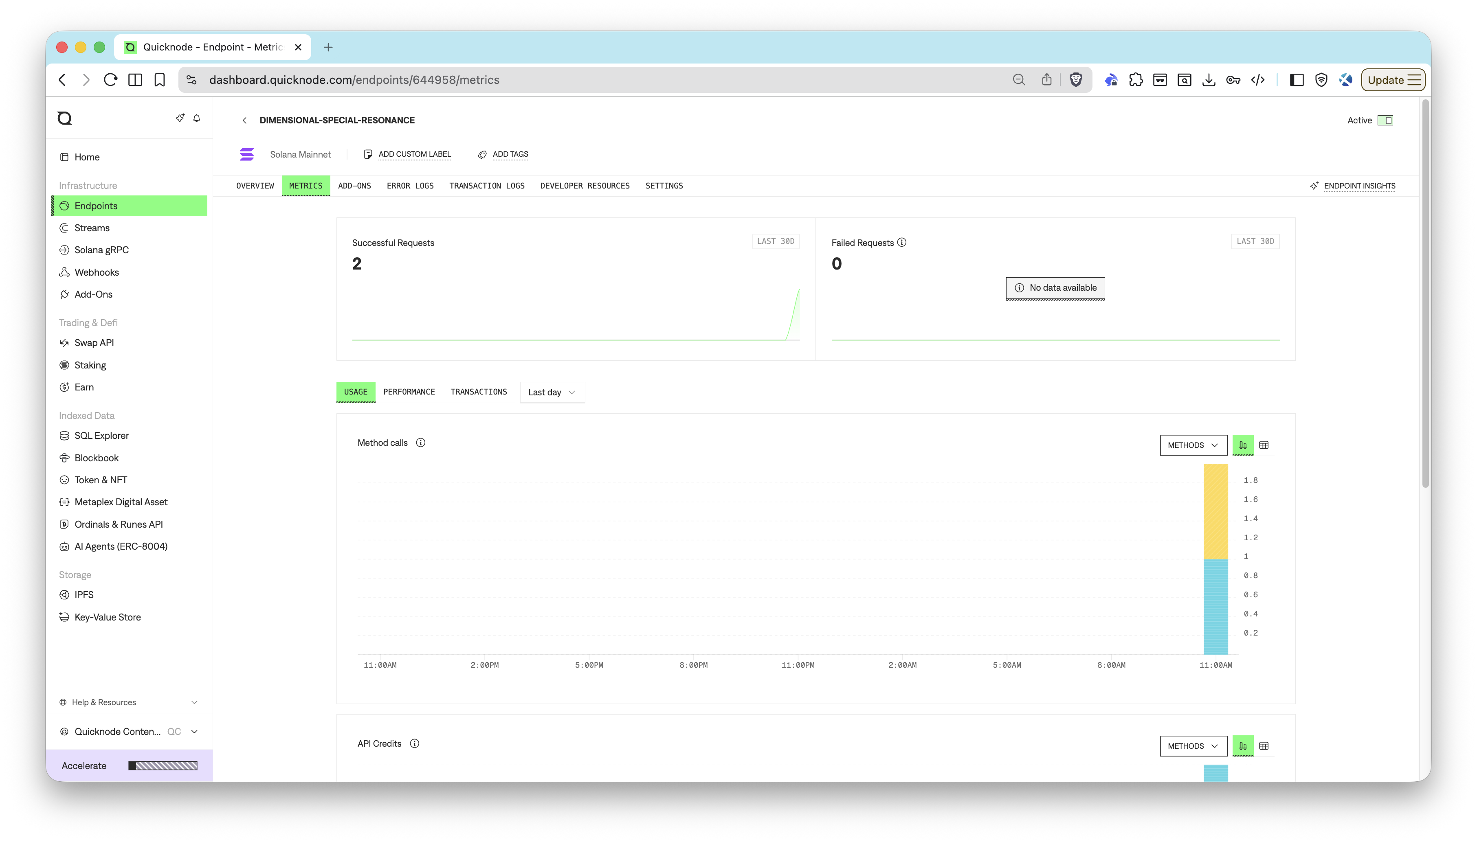The image size is (1477, 842).
Task: Open the Method calls METHODS dropdown
Action: 1193,445
